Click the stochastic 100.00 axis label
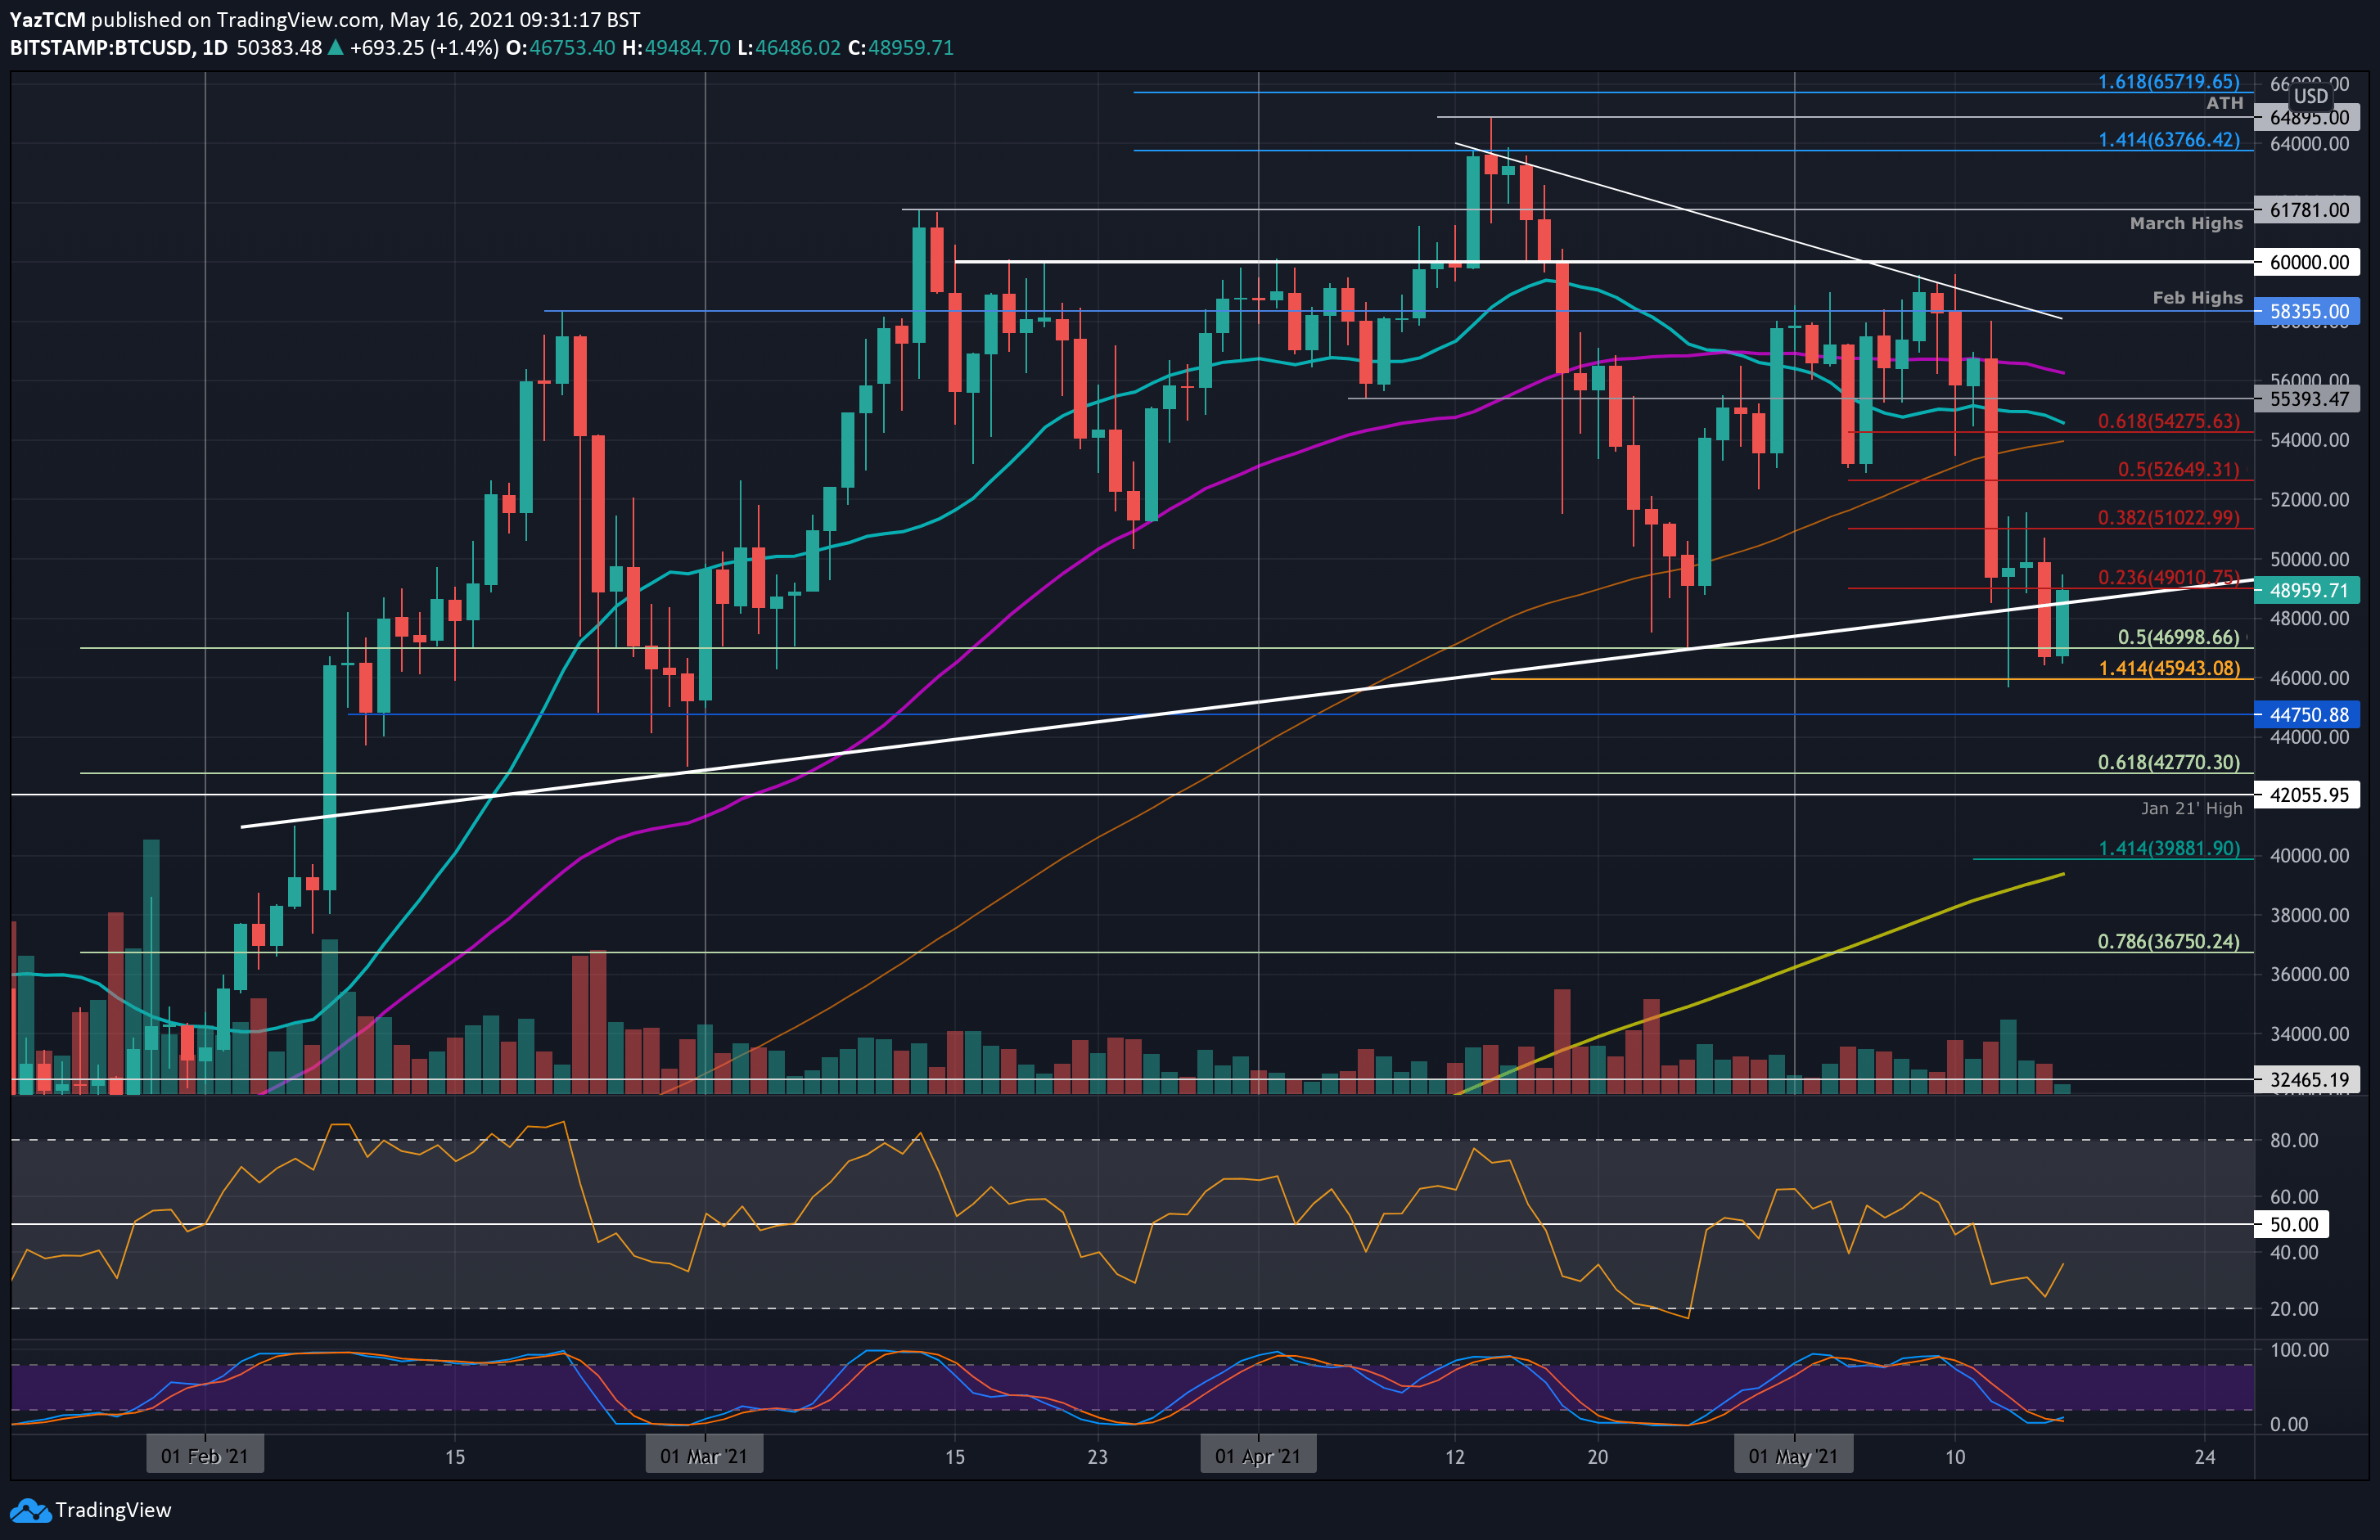 [2300, 1350]
